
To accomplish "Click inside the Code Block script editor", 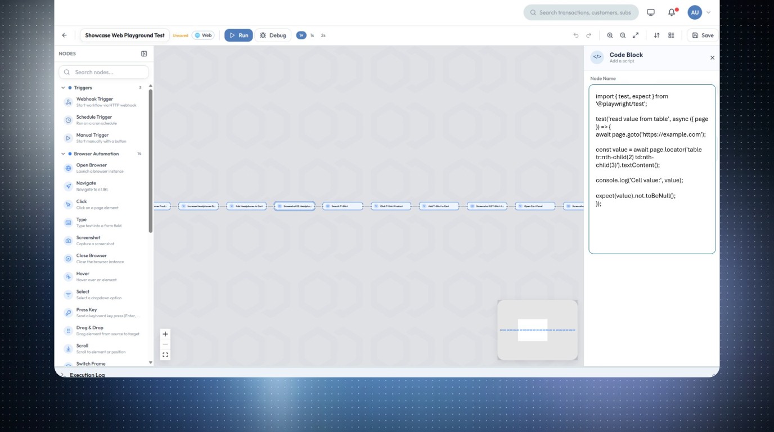I will pos(652,169).
